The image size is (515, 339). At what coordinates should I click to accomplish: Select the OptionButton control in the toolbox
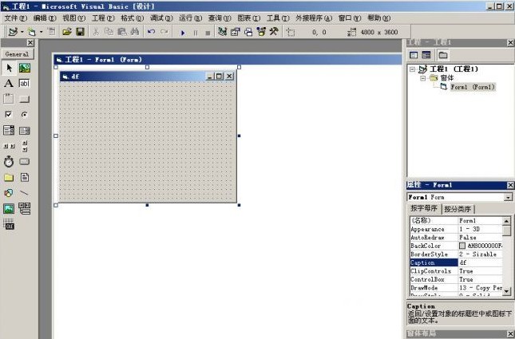point(24,114)
